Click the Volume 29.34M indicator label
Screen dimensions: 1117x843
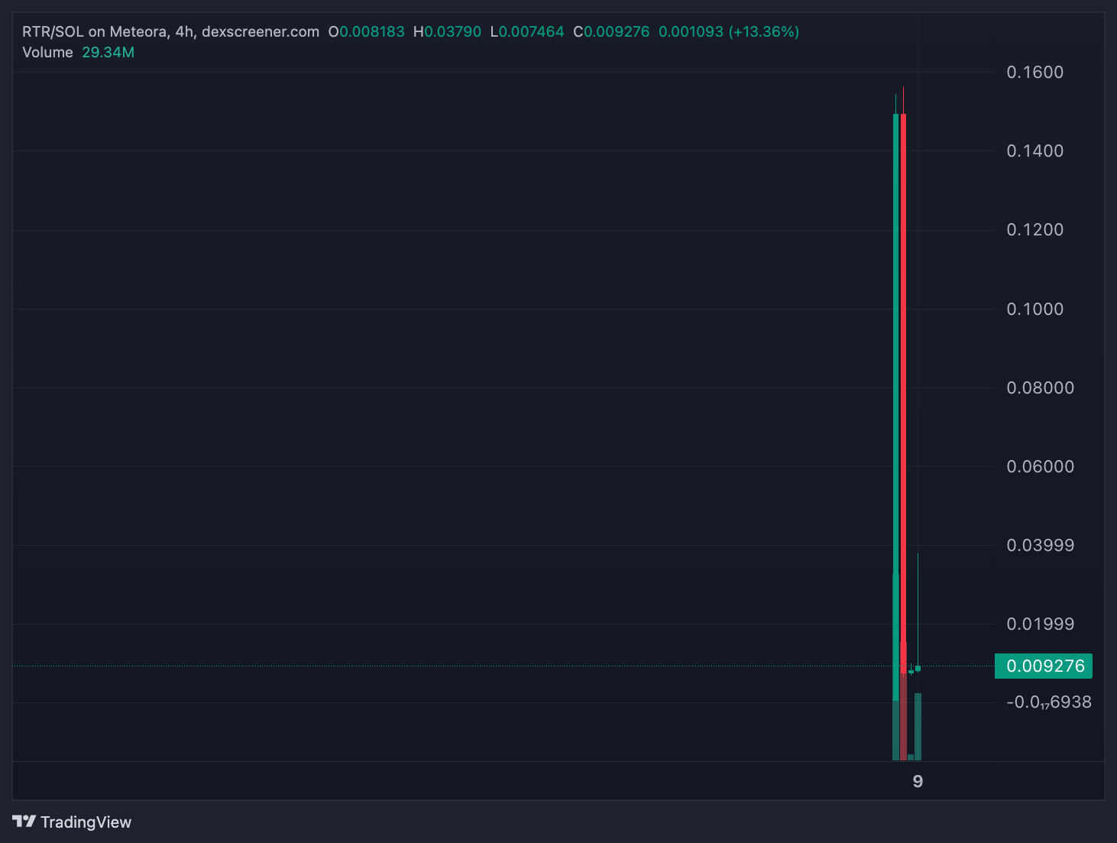(x=78, y=52)
